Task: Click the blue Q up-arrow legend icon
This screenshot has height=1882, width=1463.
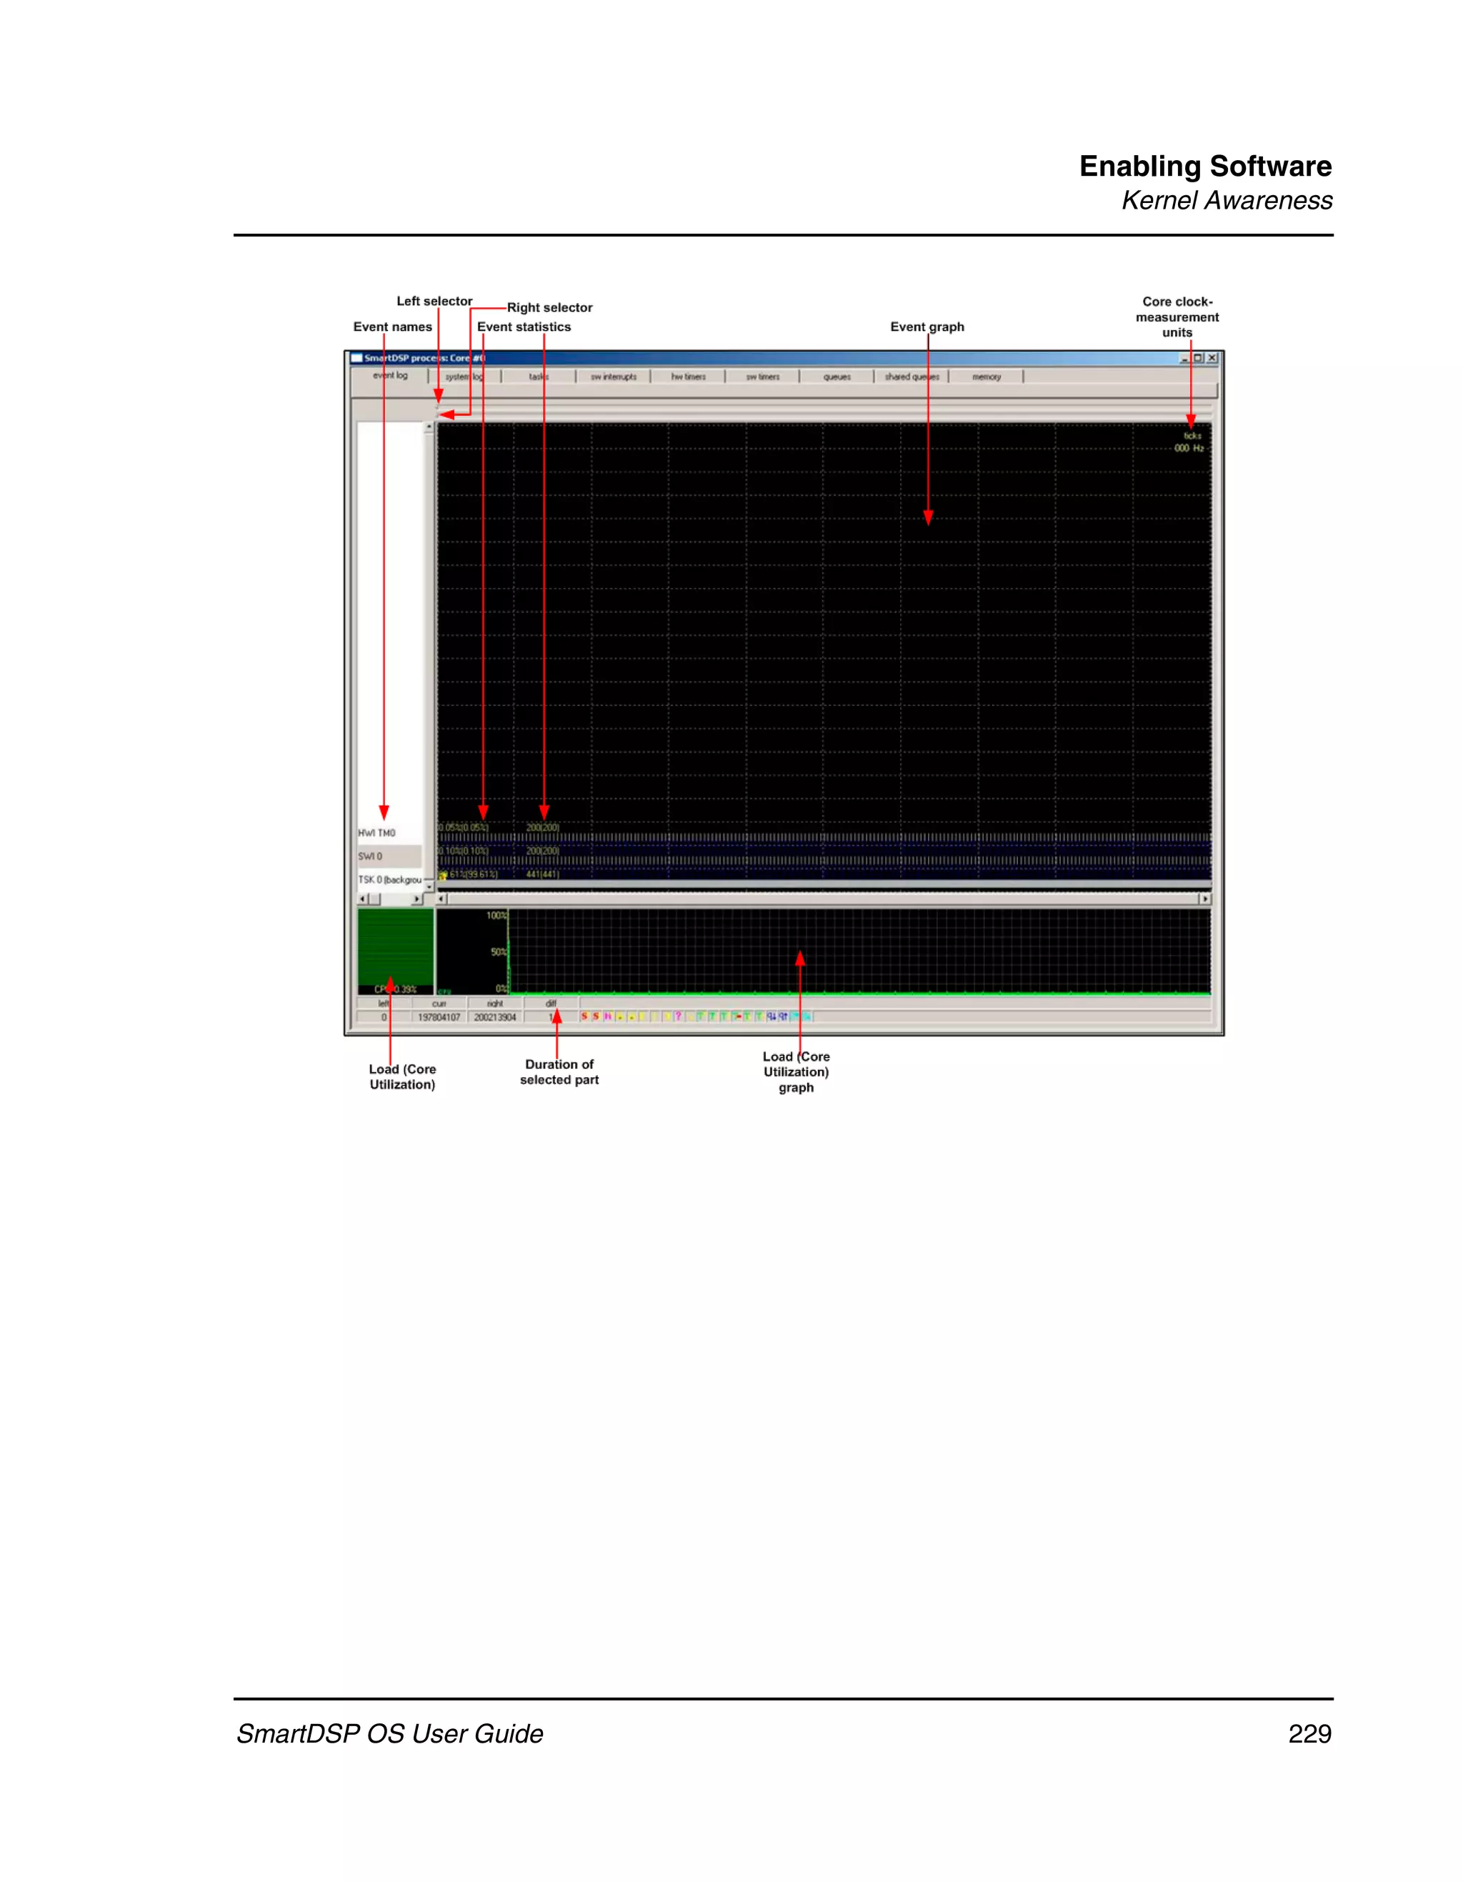Action: (784, 1017)
